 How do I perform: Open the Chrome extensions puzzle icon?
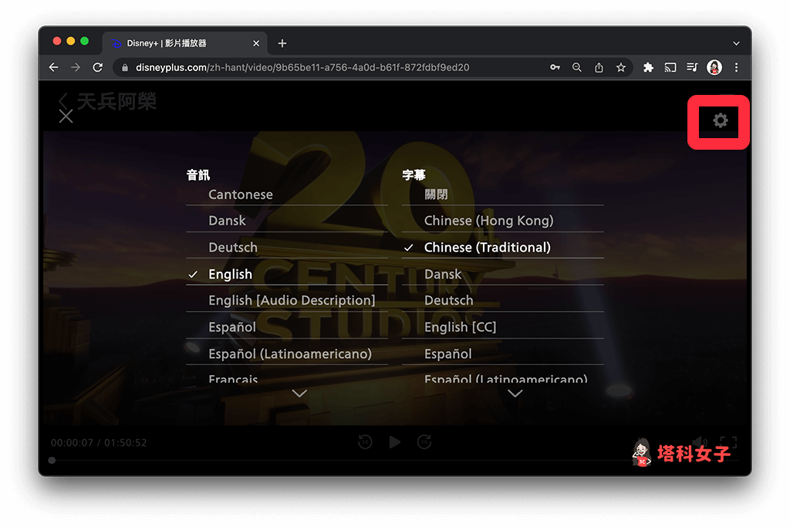pyautogui.click(x=648, y=67)
